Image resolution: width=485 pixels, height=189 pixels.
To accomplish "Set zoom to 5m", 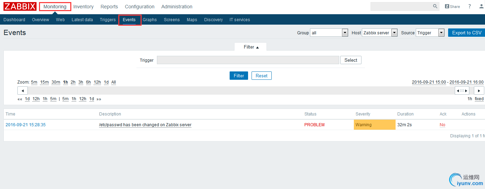I will [x=34, y=82].
